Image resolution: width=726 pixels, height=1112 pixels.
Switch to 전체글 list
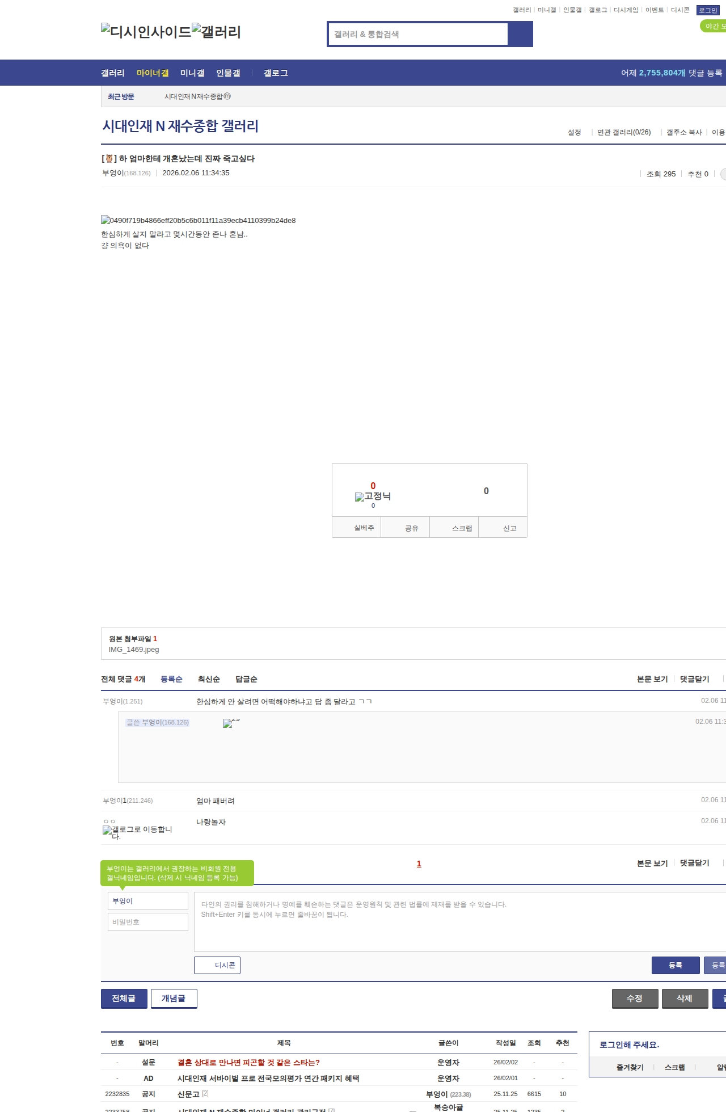coord(124,999)
